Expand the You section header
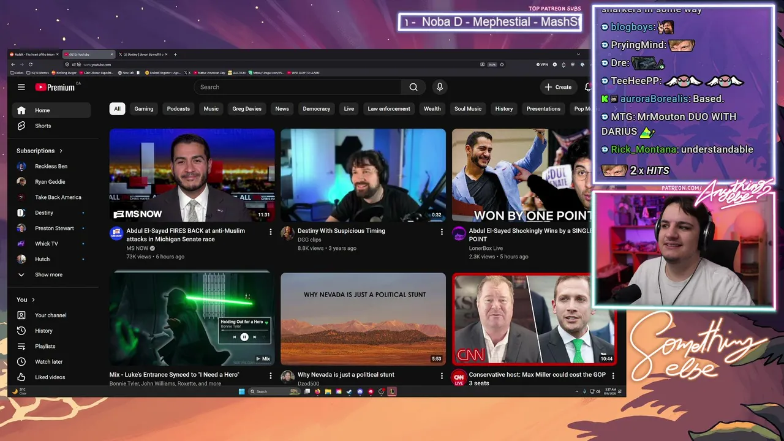 (26, 300)
